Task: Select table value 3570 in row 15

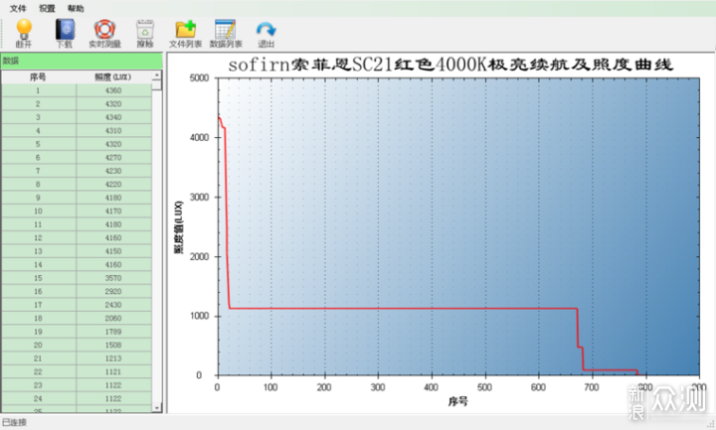Action: pos(113,278)
